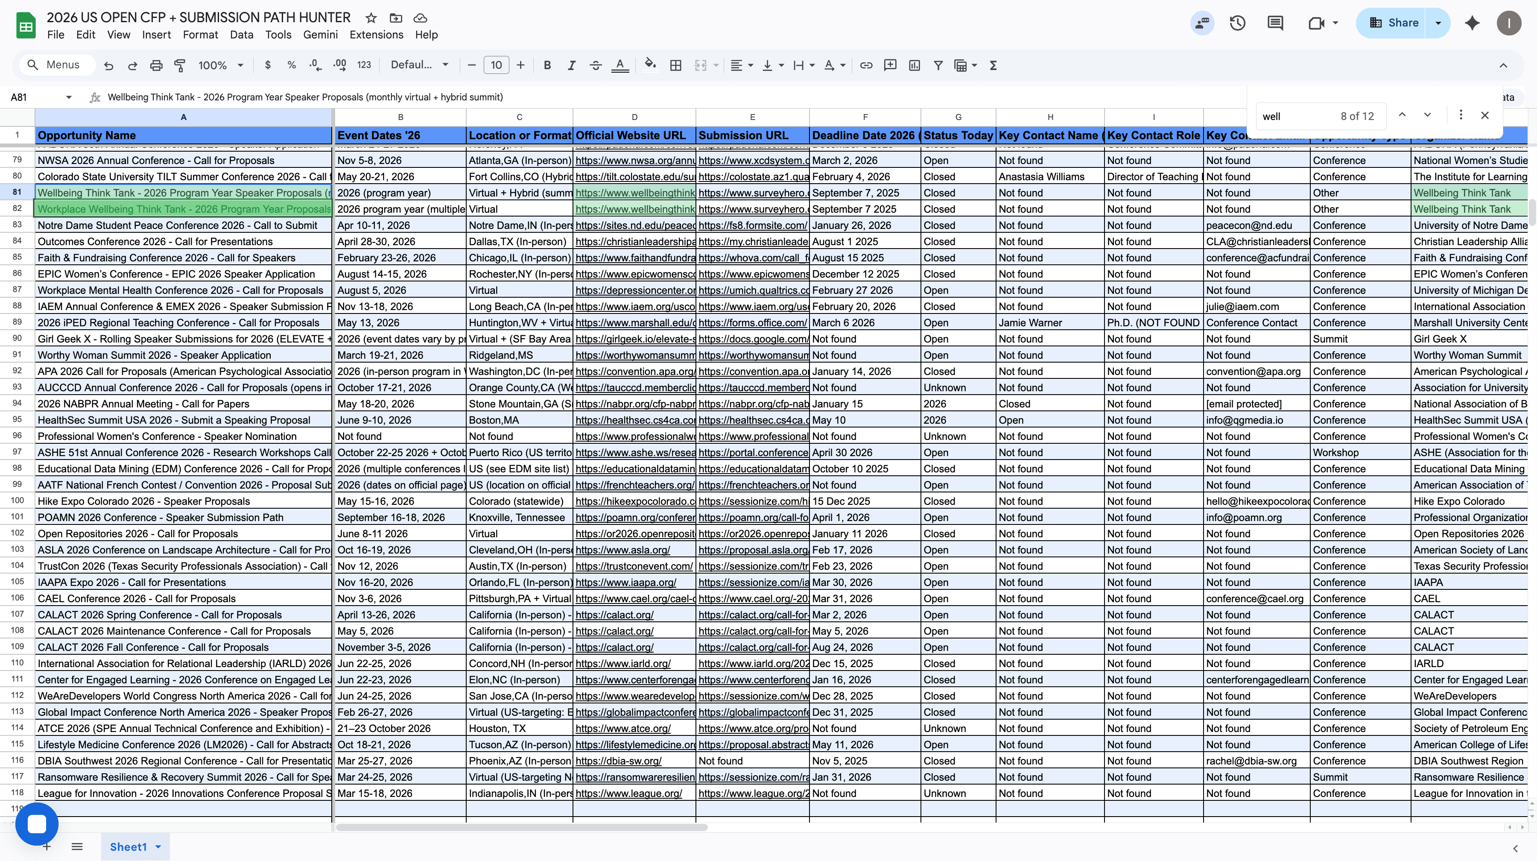1537x861 pixels.
Task: Open the comments panel icon
Action: coord(1275,23)
